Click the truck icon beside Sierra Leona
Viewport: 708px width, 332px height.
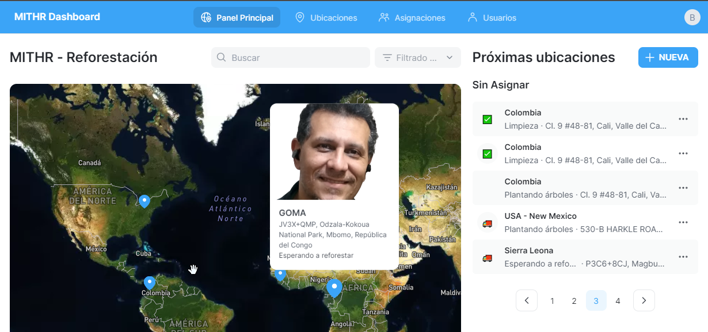coord(487,257)
